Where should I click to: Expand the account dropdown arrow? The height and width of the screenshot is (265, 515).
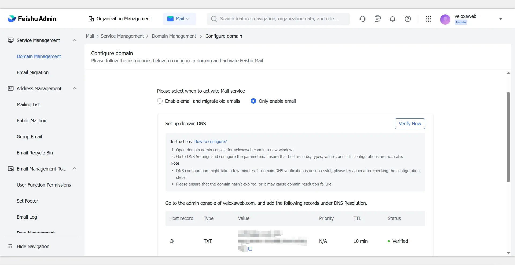tap(500, 19)
